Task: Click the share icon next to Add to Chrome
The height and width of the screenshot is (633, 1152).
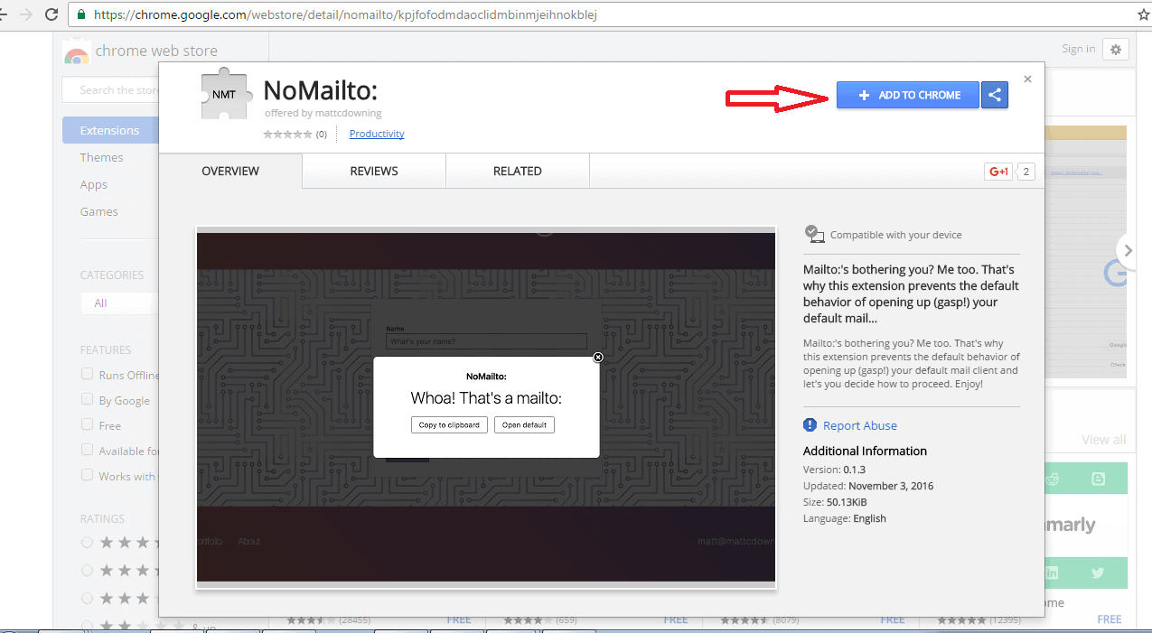Action: pos(995,95)
